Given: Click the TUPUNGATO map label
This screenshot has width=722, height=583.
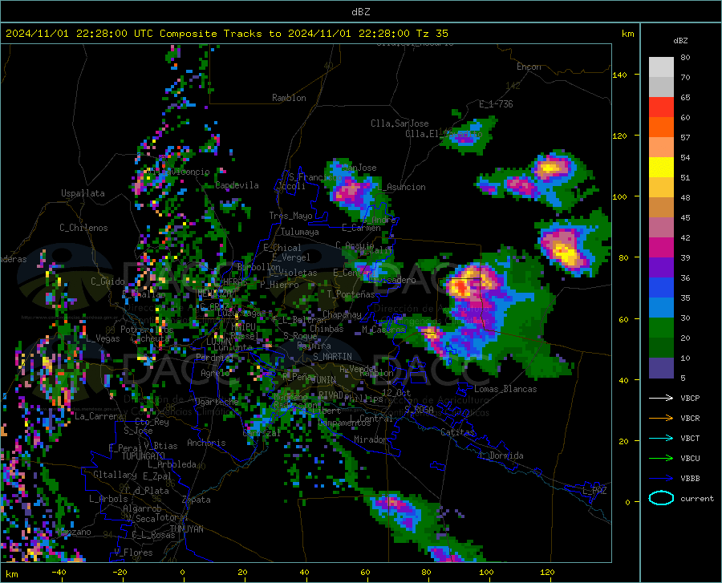Looking at the screenshot, I should [x=144, y=456].
